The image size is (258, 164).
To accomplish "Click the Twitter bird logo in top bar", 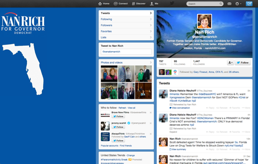I will pos(172,3).
